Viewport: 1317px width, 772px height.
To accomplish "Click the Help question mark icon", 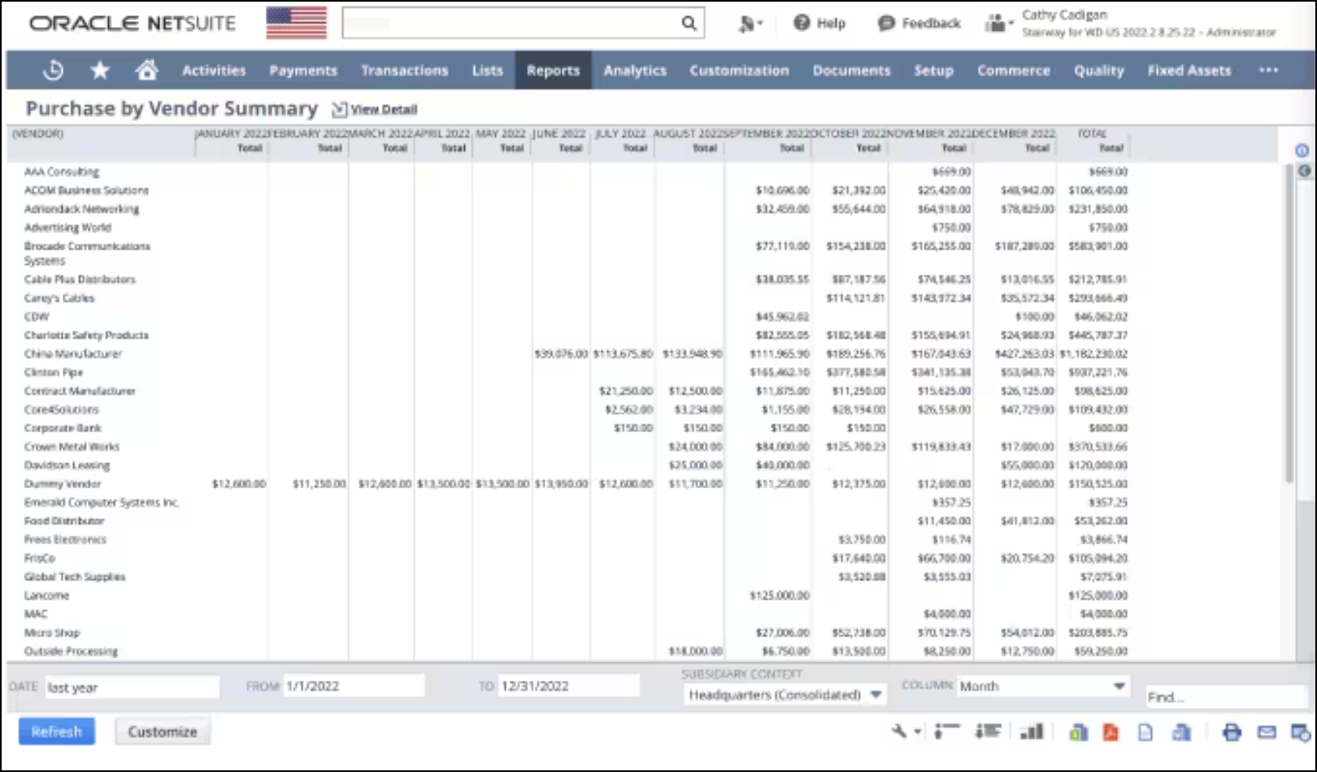I will click(802, 23).
